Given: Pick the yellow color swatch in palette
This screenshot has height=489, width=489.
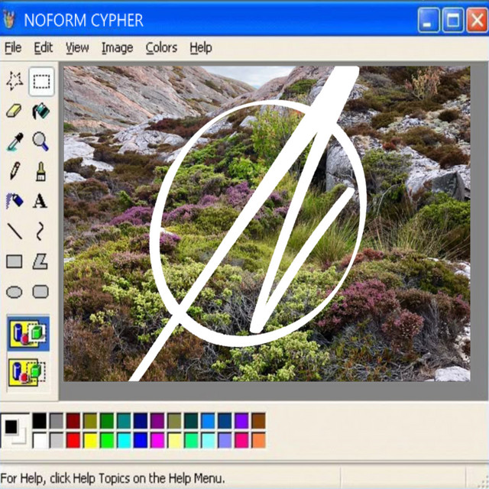Looking at the screenshot, I should pos(90,440).
